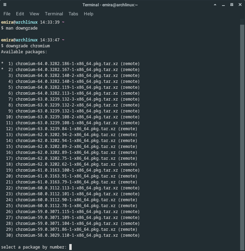Click package row 8 chromium-63.0.3239.132-2

pyautogui.click(x=74, y=105)
